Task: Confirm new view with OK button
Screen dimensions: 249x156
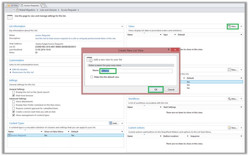Action: [156, 90]
